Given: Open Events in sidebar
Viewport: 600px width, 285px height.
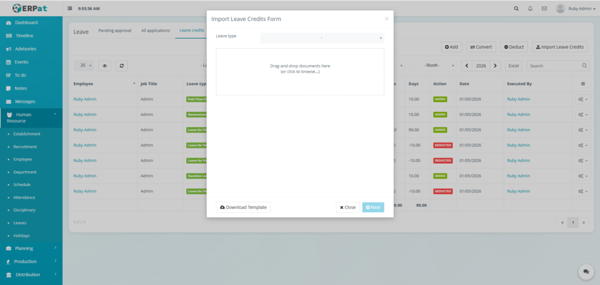Looking at the screenshot, I should click(x=31, y=62).
